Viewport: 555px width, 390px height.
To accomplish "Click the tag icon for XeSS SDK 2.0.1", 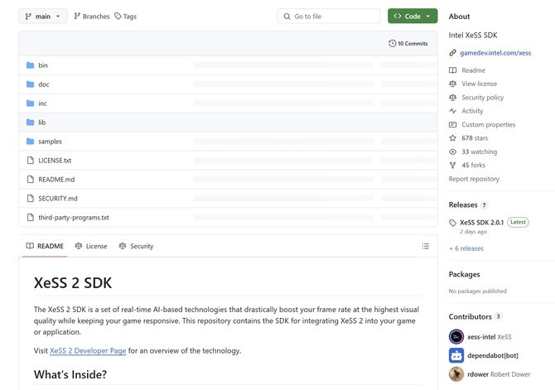I will 453,223.
